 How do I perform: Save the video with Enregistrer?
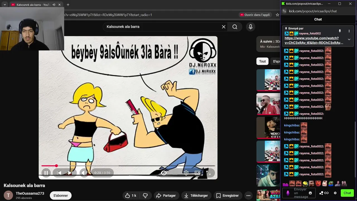click(228, 195)
